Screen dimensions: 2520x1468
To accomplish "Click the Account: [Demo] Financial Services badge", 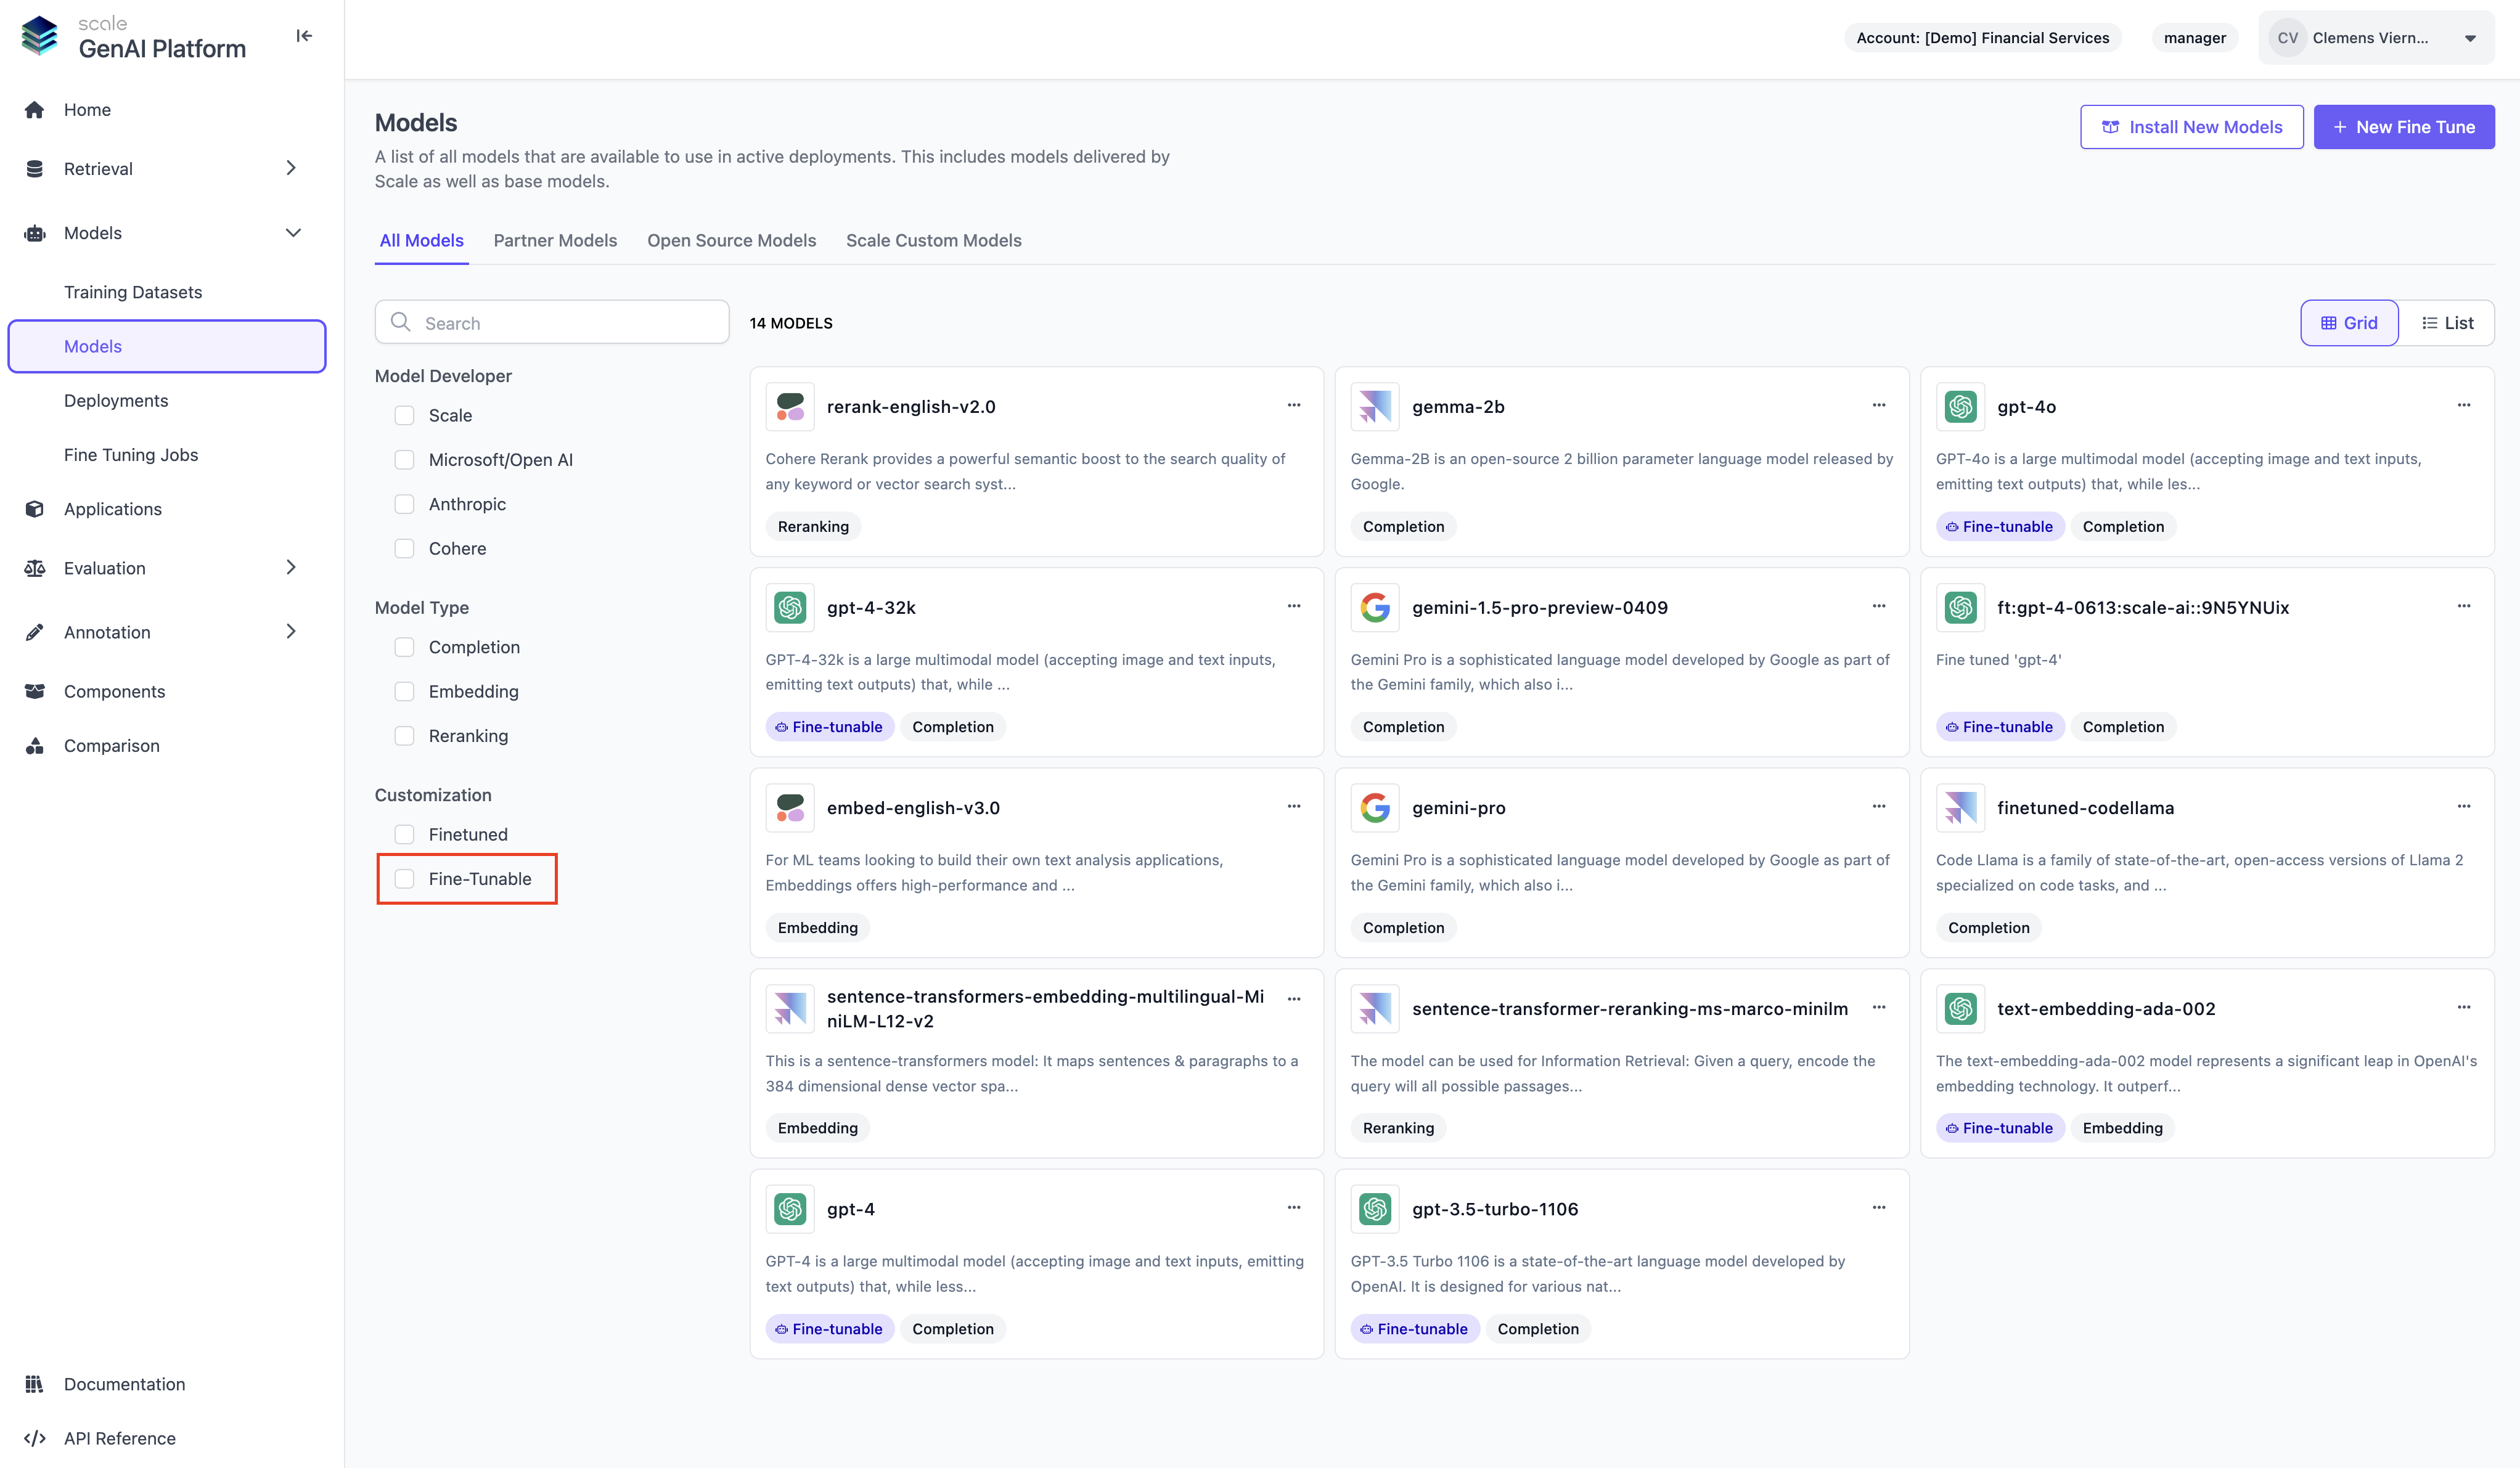I will (x=1982, y=38).
